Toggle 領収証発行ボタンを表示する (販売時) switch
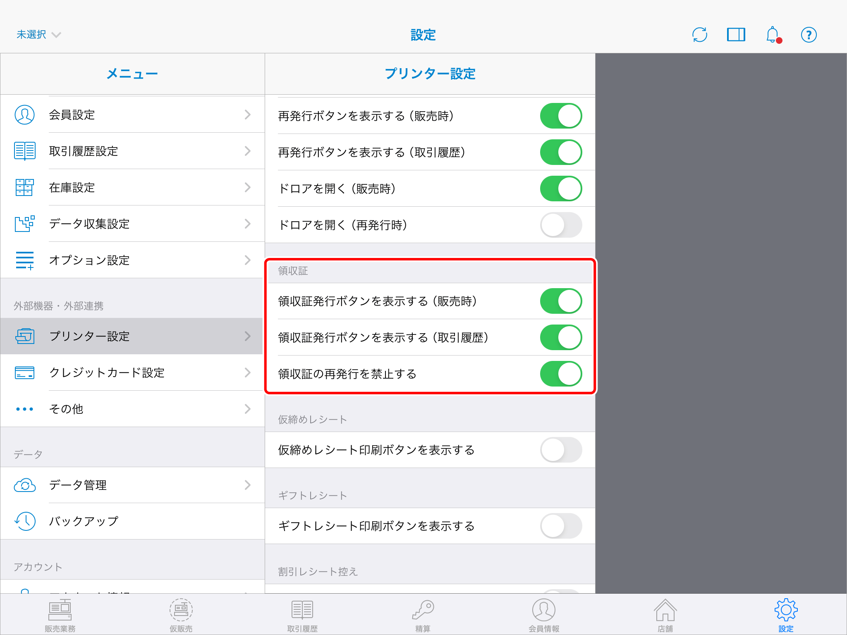Viewport: 847px width, 635px height. click(x=561, y=301)
